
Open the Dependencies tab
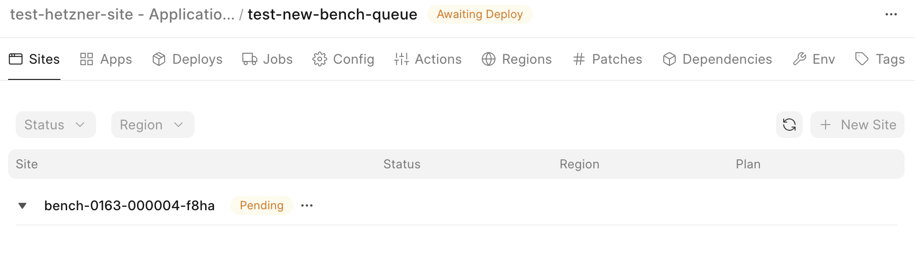[717, 59]
